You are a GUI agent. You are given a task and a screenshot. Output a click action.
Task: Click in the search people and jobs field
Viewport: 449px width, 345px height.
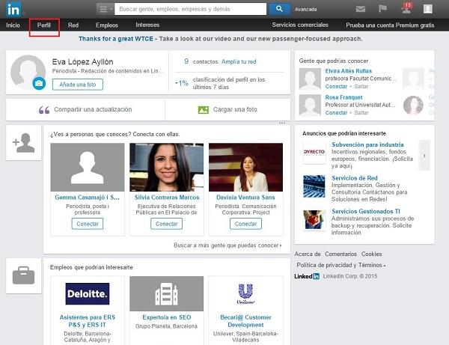click(x=191, y=9)
